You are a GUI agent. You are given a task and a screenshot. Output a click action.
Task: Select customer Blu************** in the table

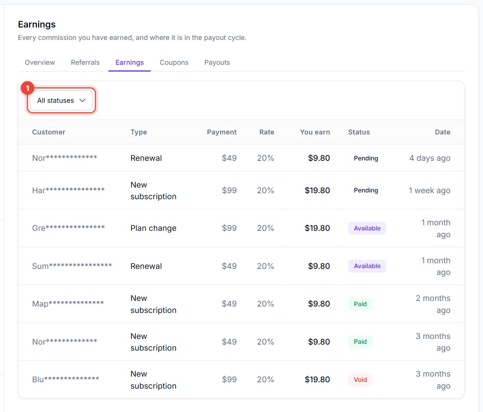point(66,379)
